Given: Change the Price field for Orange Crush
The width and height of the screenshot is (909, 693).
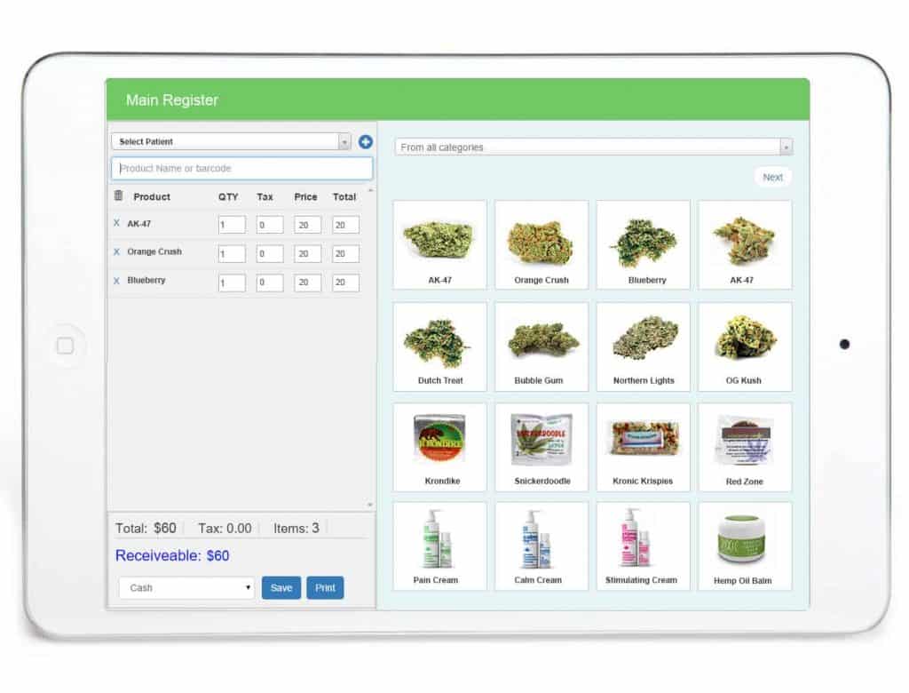Looking at the screenshot, I should tap(306, 252).
